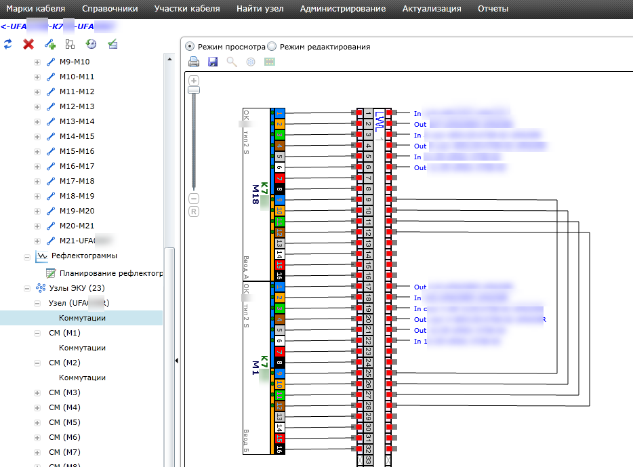Open the Марки кабеля menu
The height and width of the screenshot is (467, 633).
tap(35, 9)
